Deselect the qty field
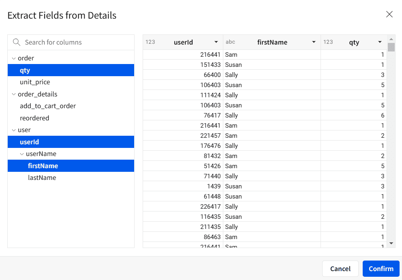This screenshot has height=280, width=402. point(25,71)
